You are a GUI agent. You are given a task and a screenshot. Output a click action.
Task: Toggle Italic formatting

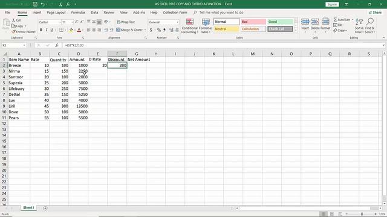click(x=46, y=30)
